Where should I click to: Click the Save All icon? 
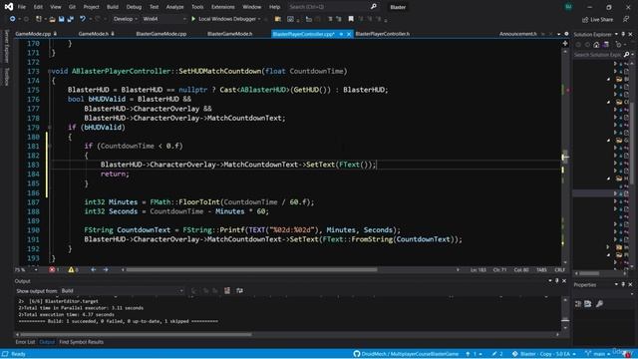pyautogui.click(x=70, y=19)
